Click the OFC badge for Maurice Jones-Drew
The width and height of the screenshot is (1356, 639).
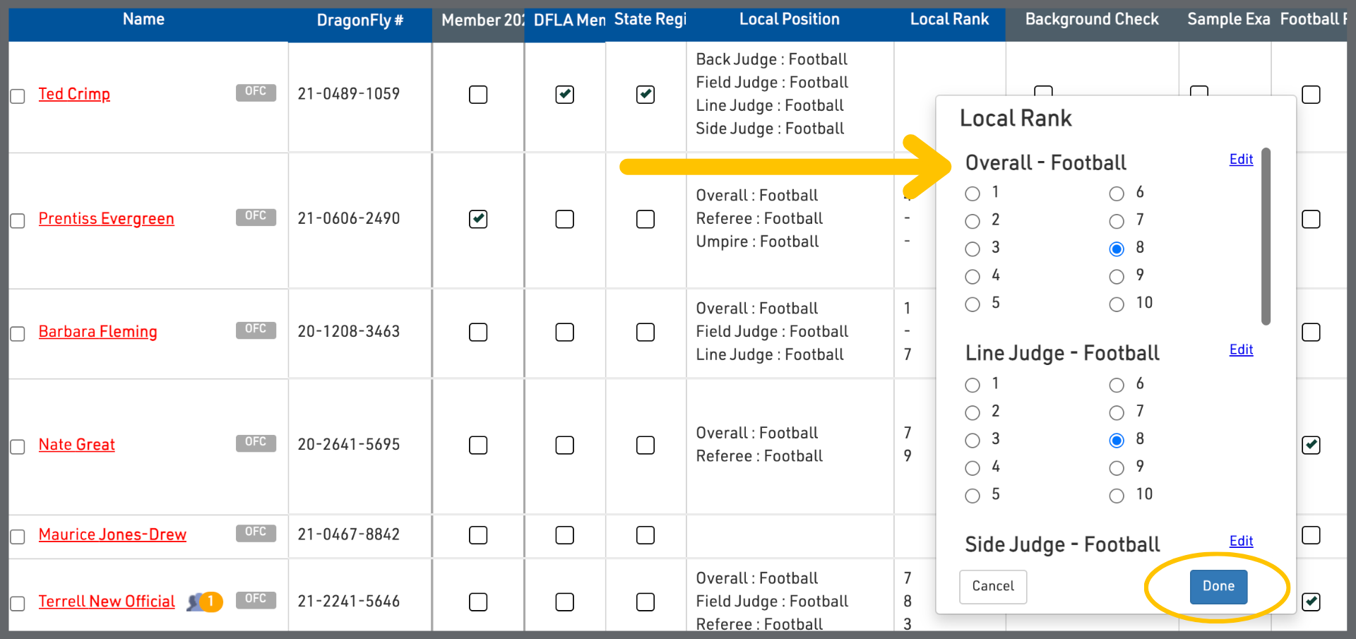[x=256, y=532]
